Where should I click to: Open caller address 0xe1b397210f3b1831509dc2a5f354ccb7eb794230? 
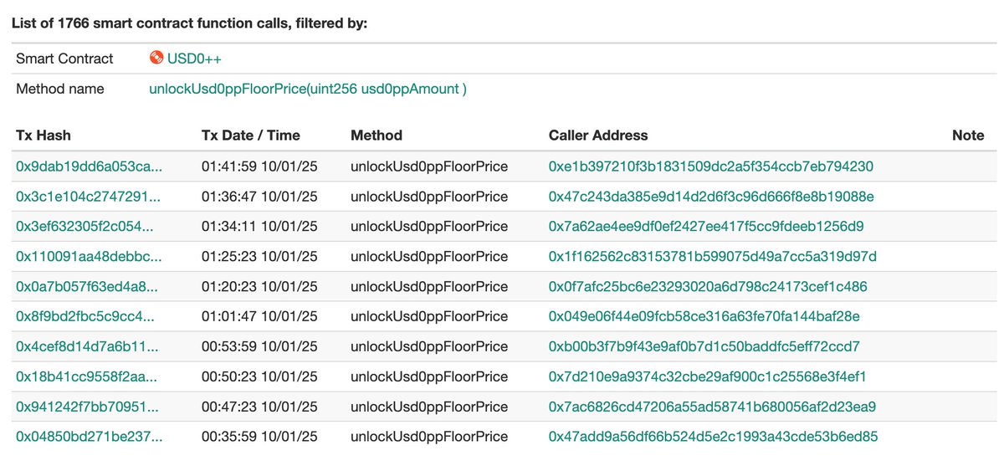(711, 166)
